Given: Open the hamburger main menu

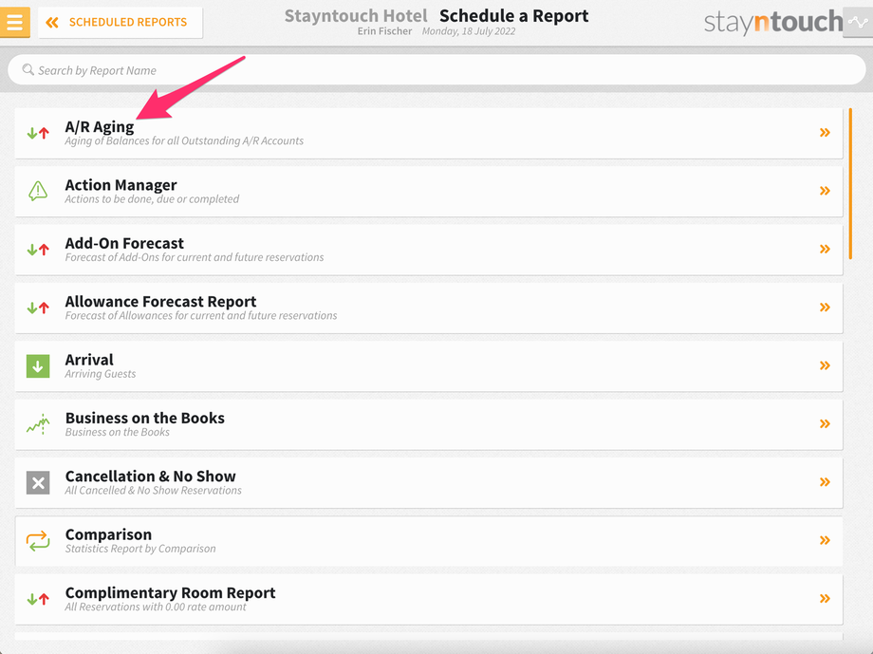Looking at the screenshot, I should pos(14,22).
